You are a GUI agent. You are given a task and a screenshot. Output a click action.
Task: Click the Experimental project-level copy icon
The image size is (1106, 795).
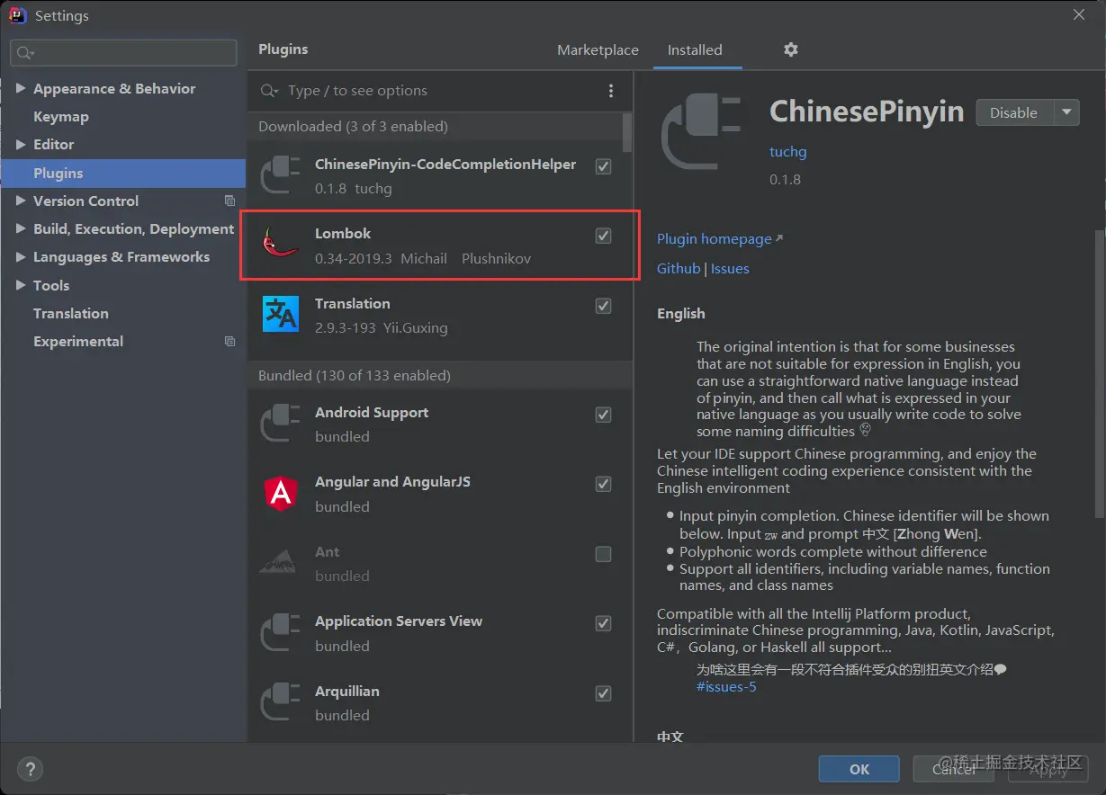point(229,342)
